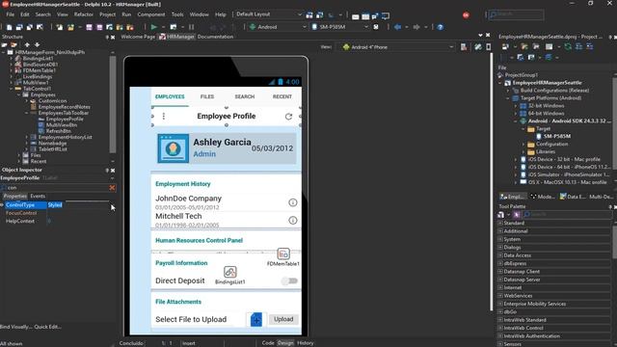Image resolution: width=617 pixels, height=347 pixels.
Task: Click the Run Without Debugging icon
Action: (x=174, y=27)
